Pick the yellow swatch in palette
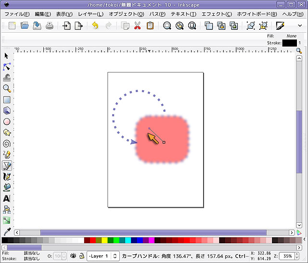308x263 pixels. pos(104,240)
